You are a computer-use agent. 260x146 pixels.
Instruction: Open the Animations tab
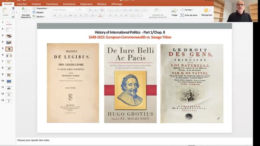point(69,4)
